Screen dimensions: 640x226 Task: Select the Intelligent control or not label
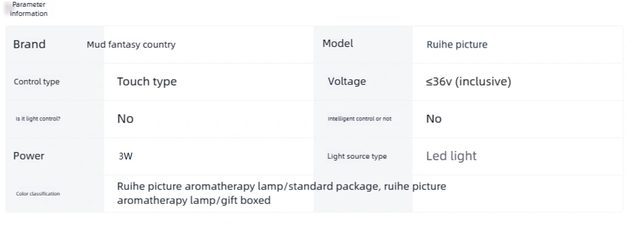pyautogui.click(x=360, y=118)
